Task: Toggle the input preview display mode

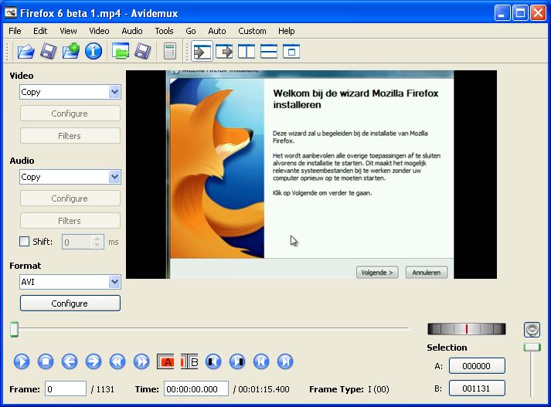Action: coord(202,52)
